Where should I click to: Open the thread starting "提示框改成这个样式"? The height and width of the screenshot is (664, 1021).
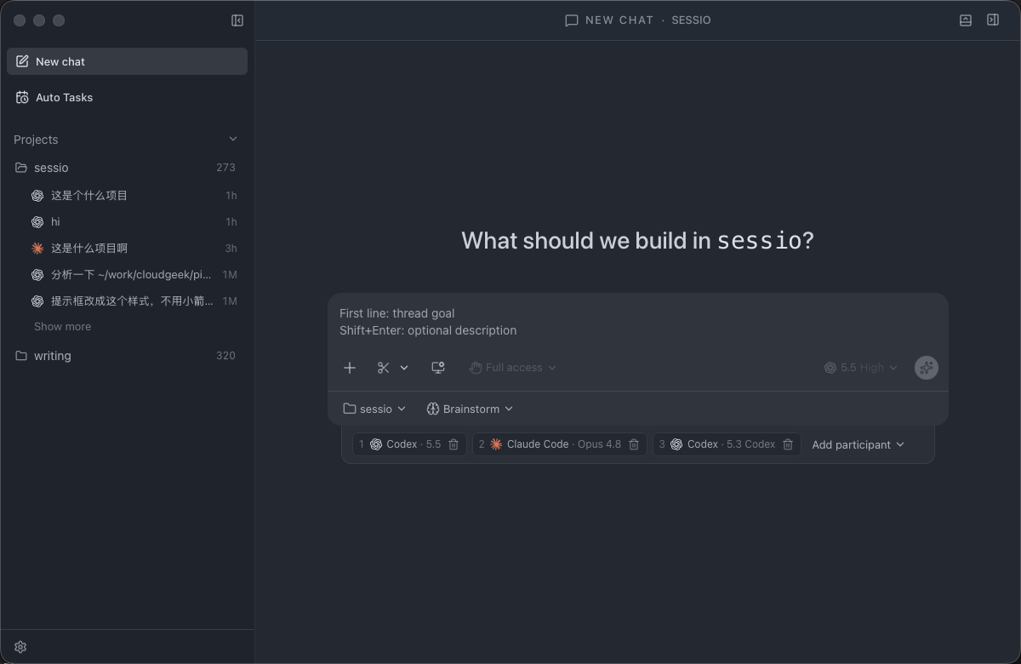[x=128, y=301]
